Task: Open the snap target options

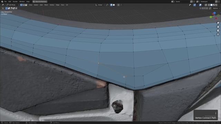Action: coord(114,5)
